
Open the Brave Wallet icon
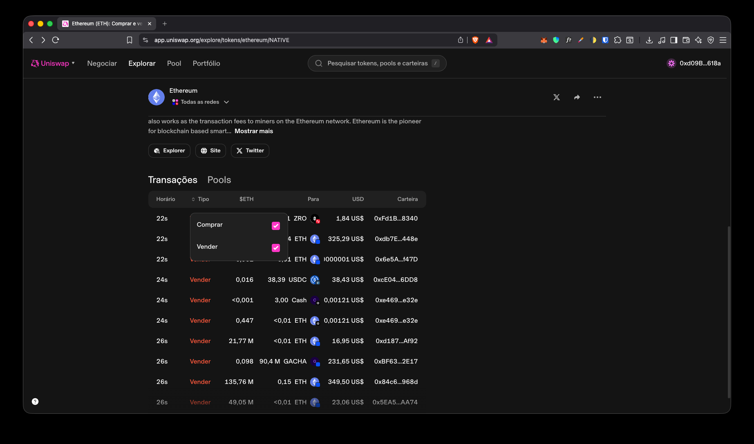pos(686,40)
